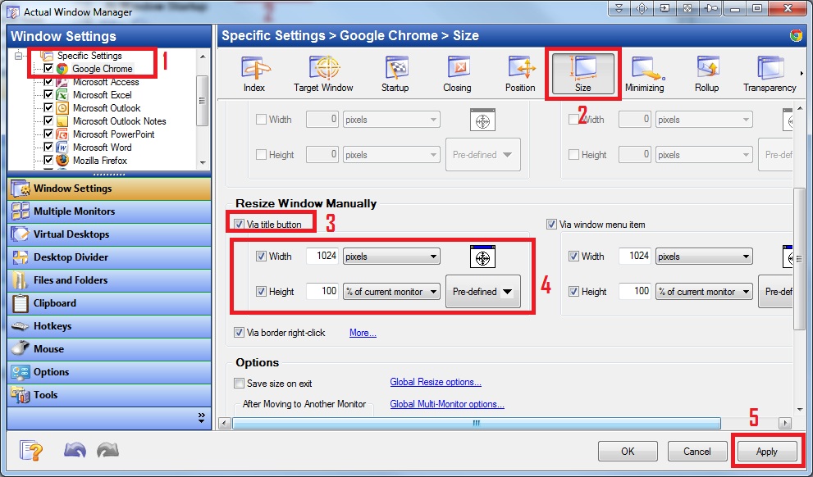813x477 pixels.
Task: Open the Global Resize options link
Action: click(x=436, y=382)
